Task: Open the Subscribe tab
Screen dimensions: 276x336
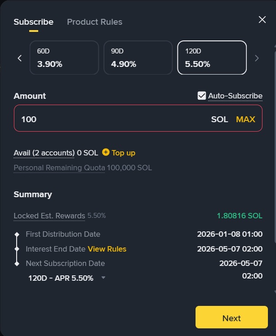Action: click(x=33, y=22)
